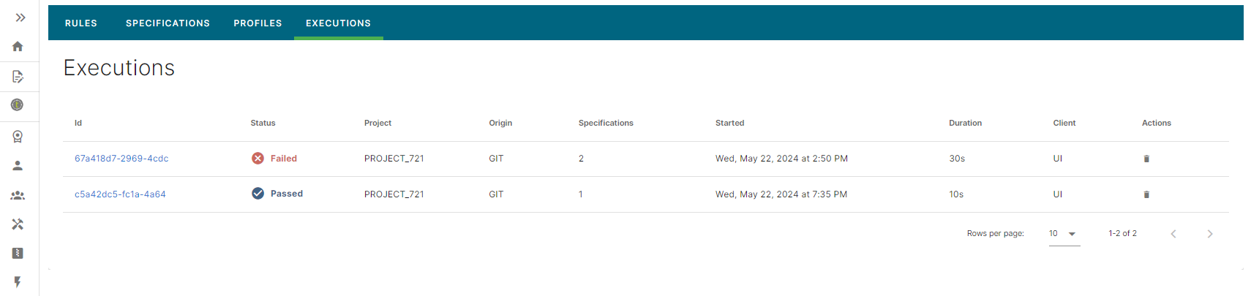Open execution link c5a42dc5-fc1a-4a64
Viewport: 1251px width, 296px height.
coord(120,194)
